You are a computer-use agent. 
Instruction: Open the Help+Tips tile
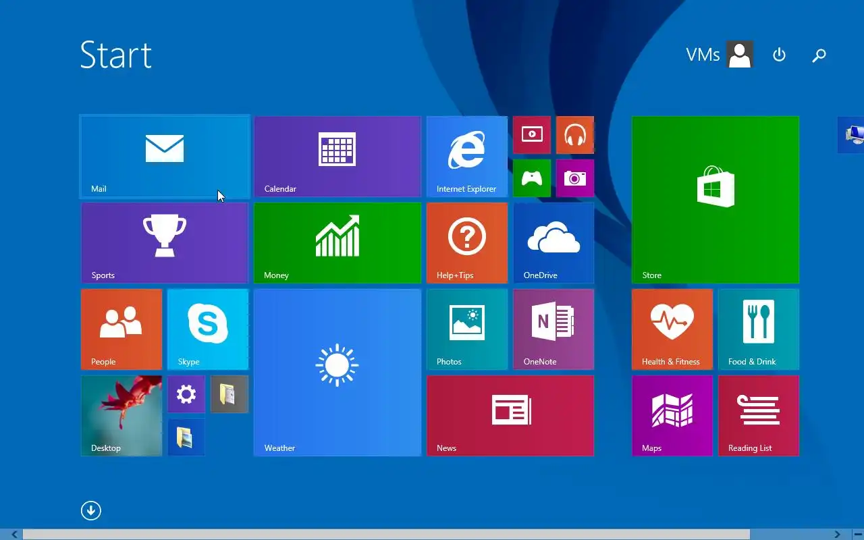(467, 243)
